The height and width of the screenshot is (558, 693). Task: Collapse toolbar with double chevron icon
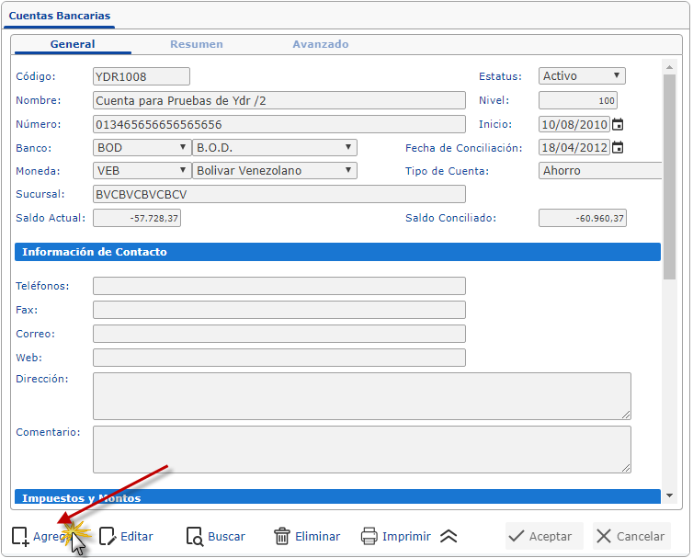449,536
